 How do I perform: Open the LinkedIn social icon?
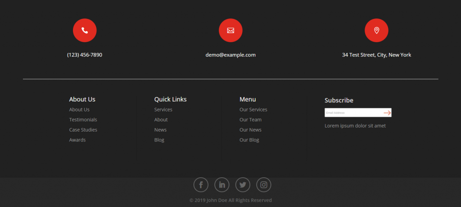(x=221, y=185)
